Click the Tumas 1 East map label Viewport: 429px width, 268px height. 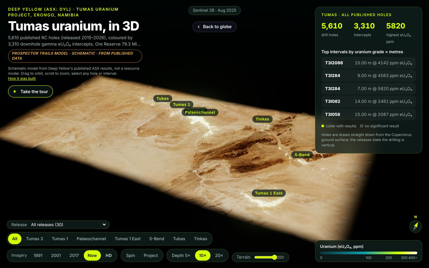tap(269, 193)
